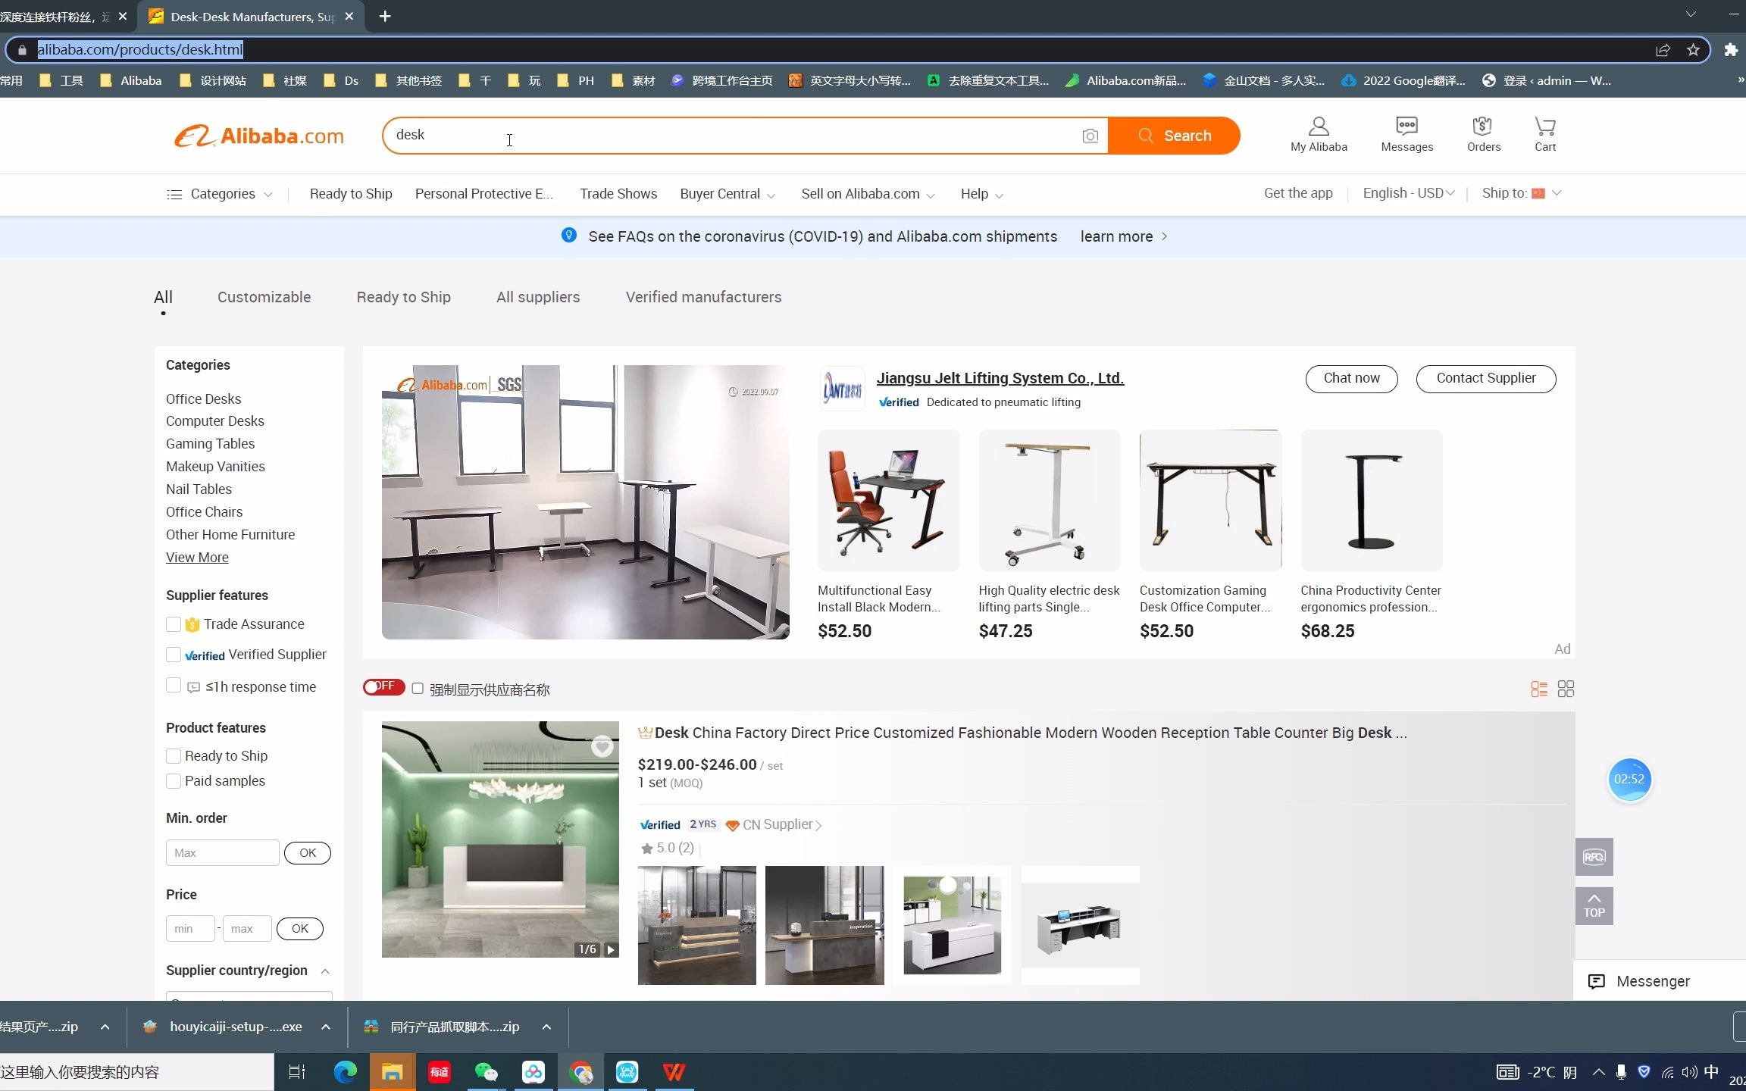Screen dimensions: 1746x1091
Task: Select Gaming Tables category
Action: [x=210, y=444]
